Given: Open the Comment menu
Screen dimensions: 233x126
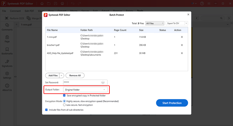Looking at the screenshot, I should point(15,11).
